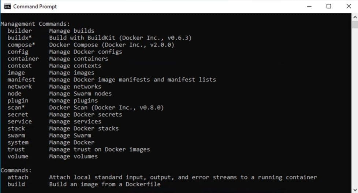
Task: Click the 'attach' command name
Action: tap(18, 177)
